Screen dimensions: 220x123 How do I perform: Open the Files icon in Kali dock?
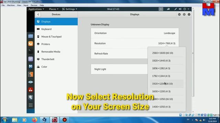[x=31, y=36]
